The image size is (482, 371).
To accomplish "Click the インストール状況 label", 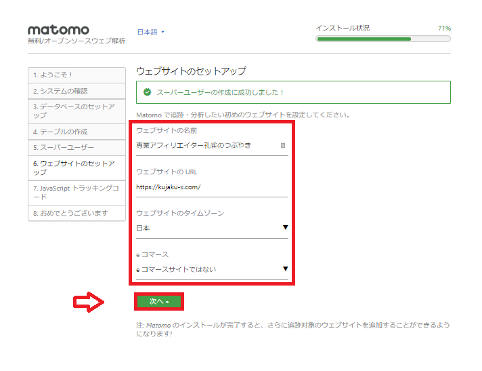I will coord(343,28).
